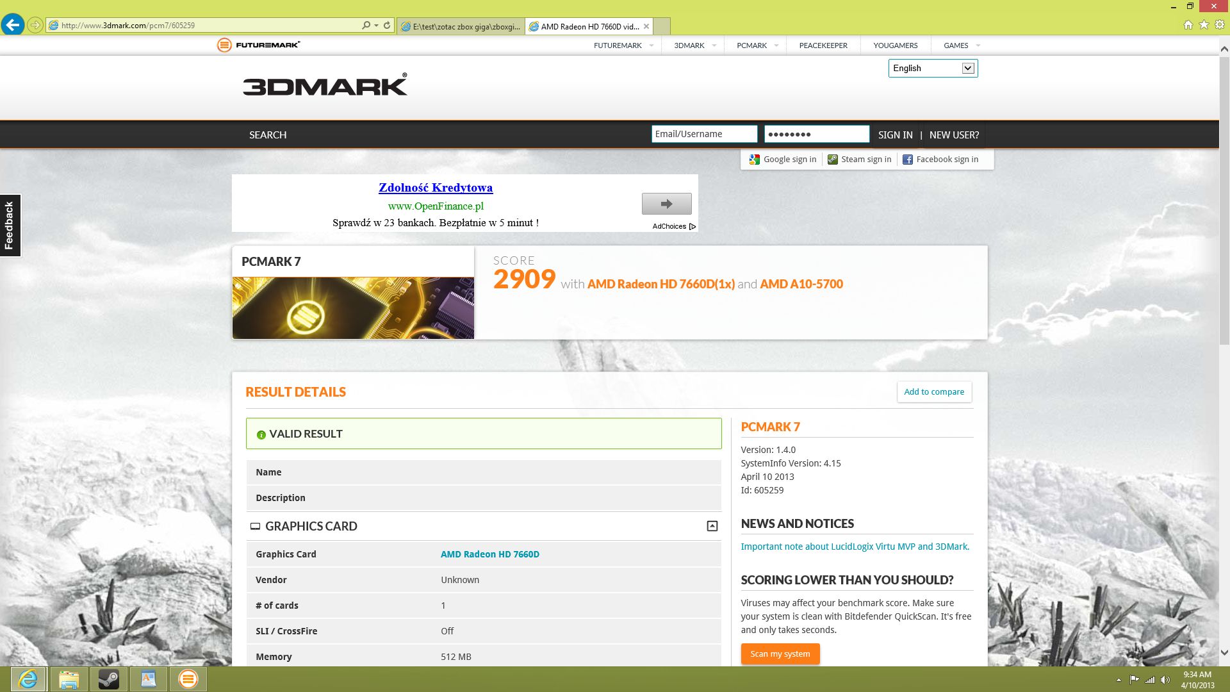Open the Favorites star icon
Screen dimensions: 1230x692
pos(1204,24)
